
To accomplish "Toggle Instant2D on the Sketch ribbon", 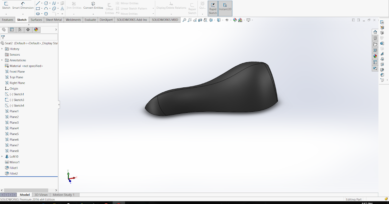I will coord(224,8).
